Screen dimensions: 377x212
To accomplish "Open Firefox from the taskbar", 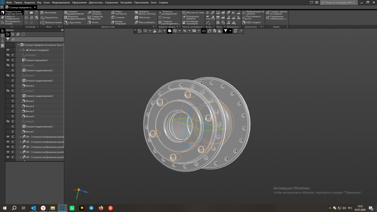I will (101, 208).
